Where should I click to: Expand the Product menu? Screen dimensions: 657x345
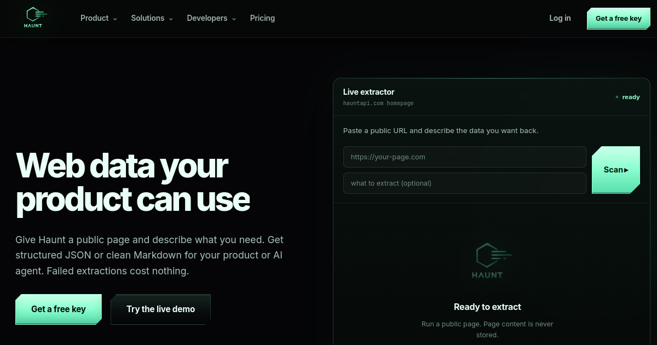tap(99, 18)
